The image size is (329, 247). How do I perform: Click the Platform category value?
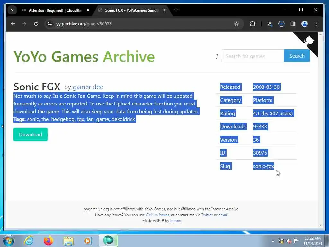click(x=263, y=100)
